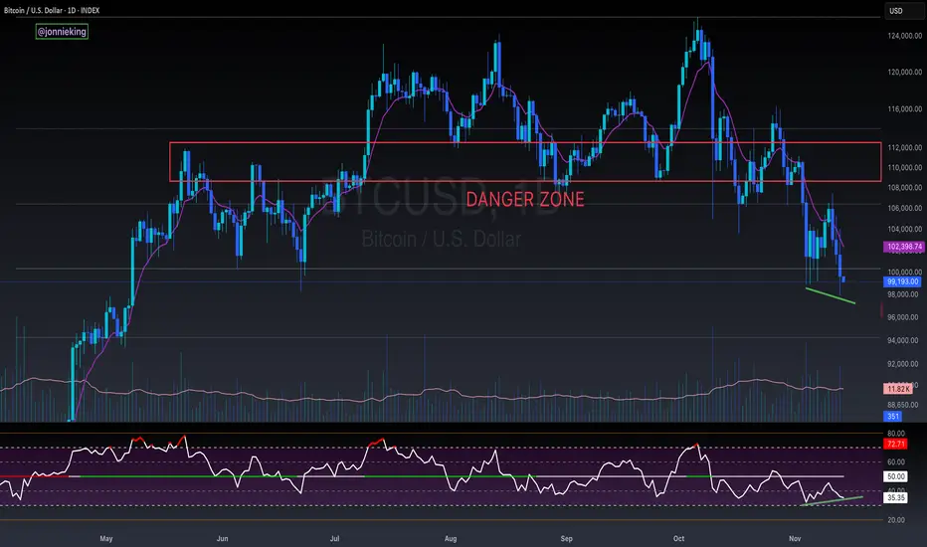Click the 80.00 RSI axis label

coord(895,434)
